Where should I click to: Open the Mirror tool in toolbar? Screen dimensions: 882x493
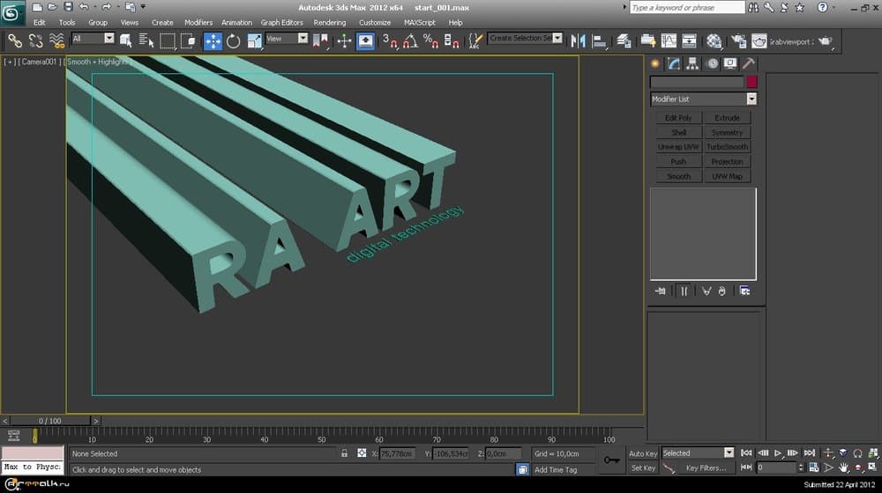579,40
